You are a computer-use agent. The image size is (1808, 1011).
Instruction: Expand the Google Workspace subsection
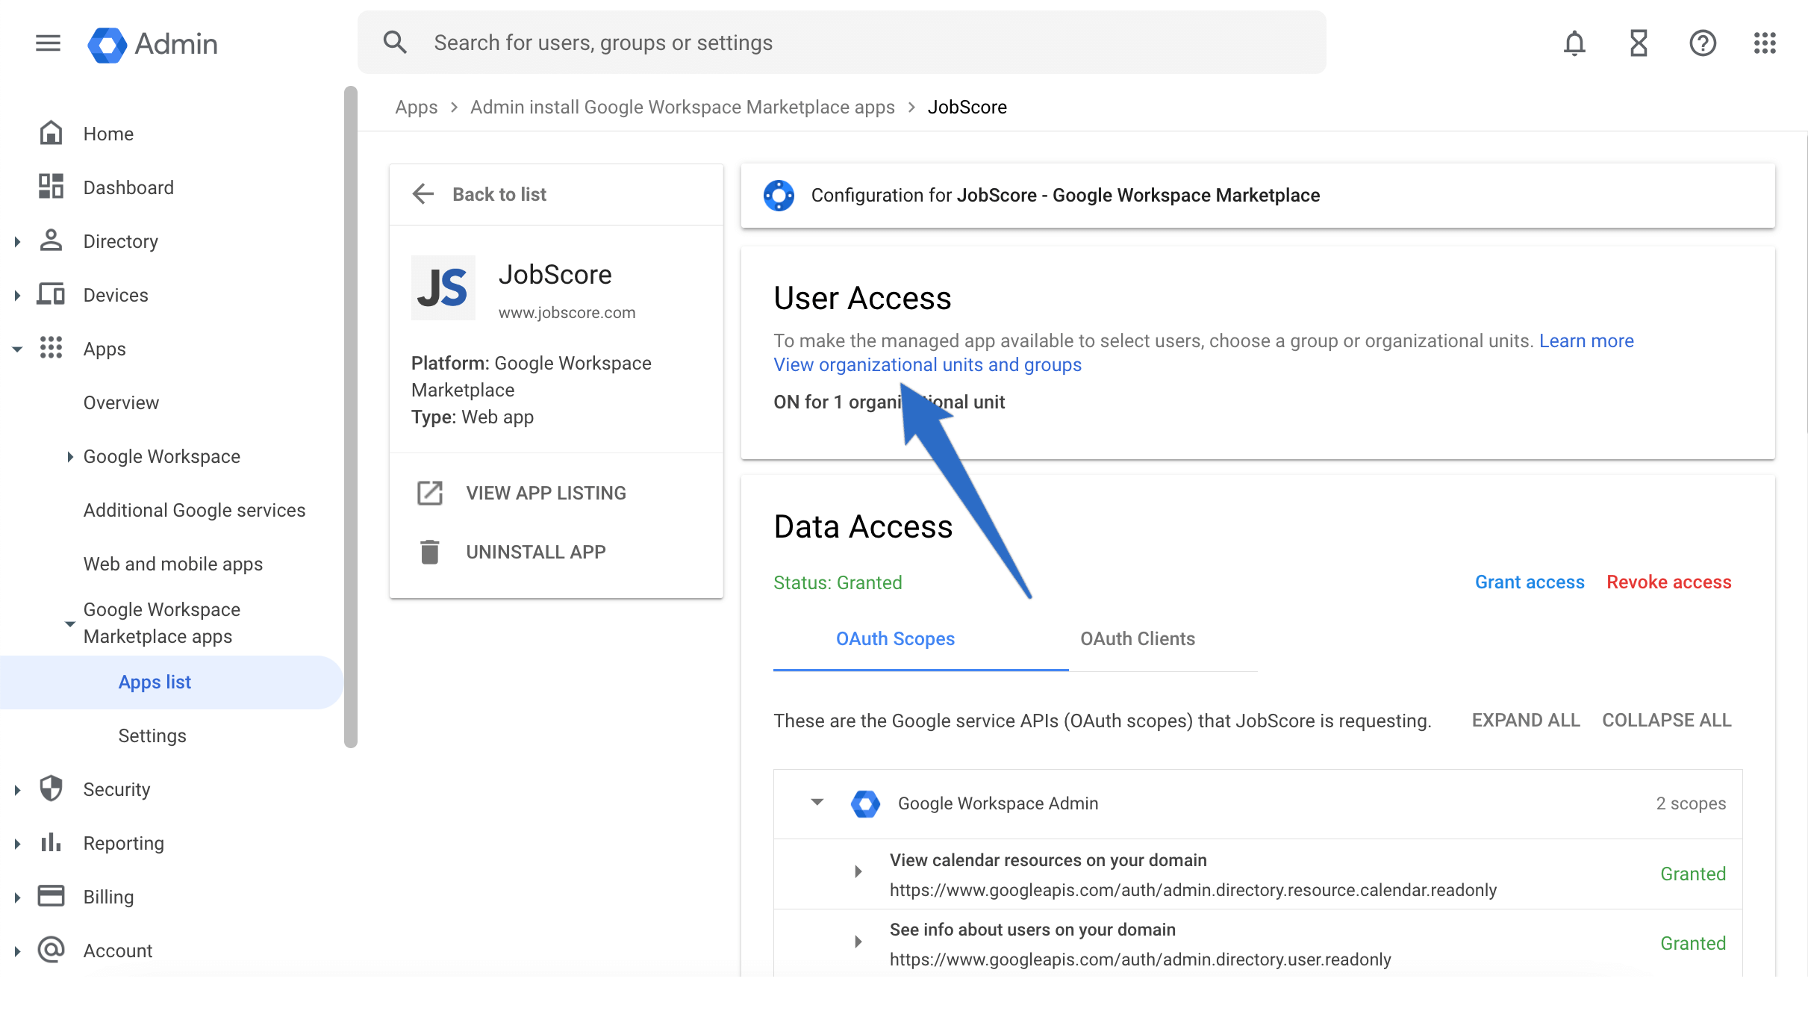point(69,456)
